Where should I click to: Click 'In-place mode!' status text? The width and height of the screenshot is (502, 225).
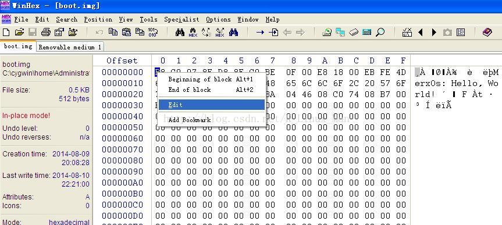[x=26, y=116]
